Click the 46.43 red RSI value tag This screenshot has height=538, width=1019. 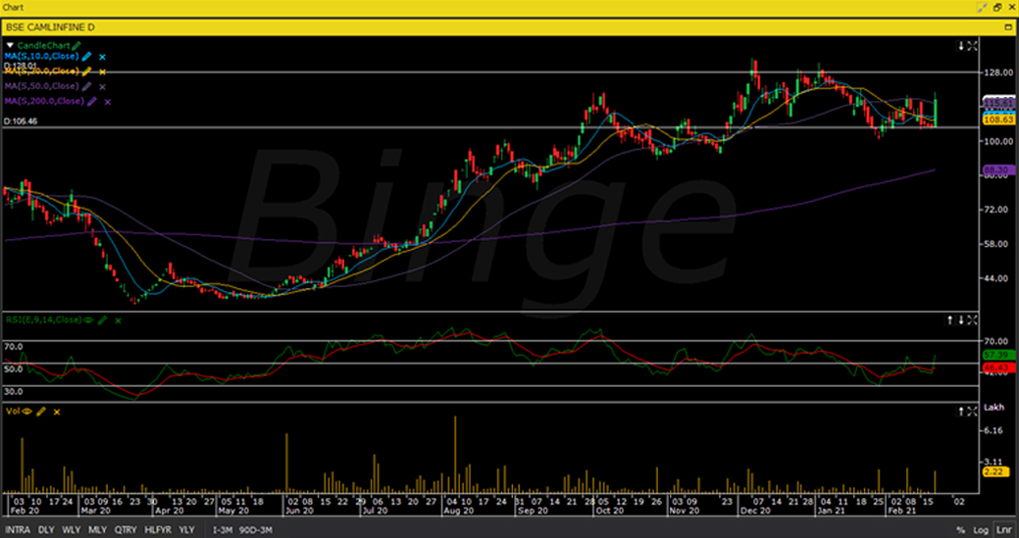pos(998,367)
